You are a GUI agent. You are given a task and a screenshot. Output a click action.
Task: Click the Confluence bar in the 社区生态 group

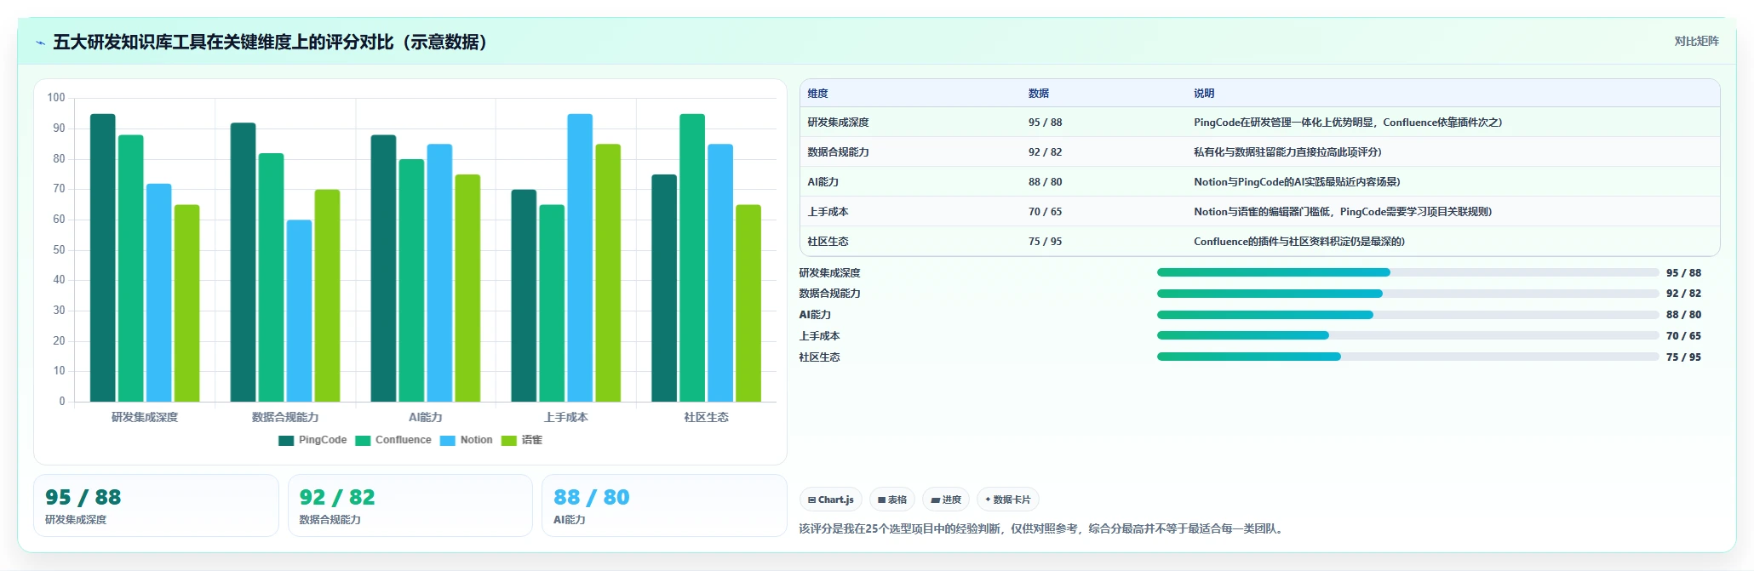click(692, 258)
